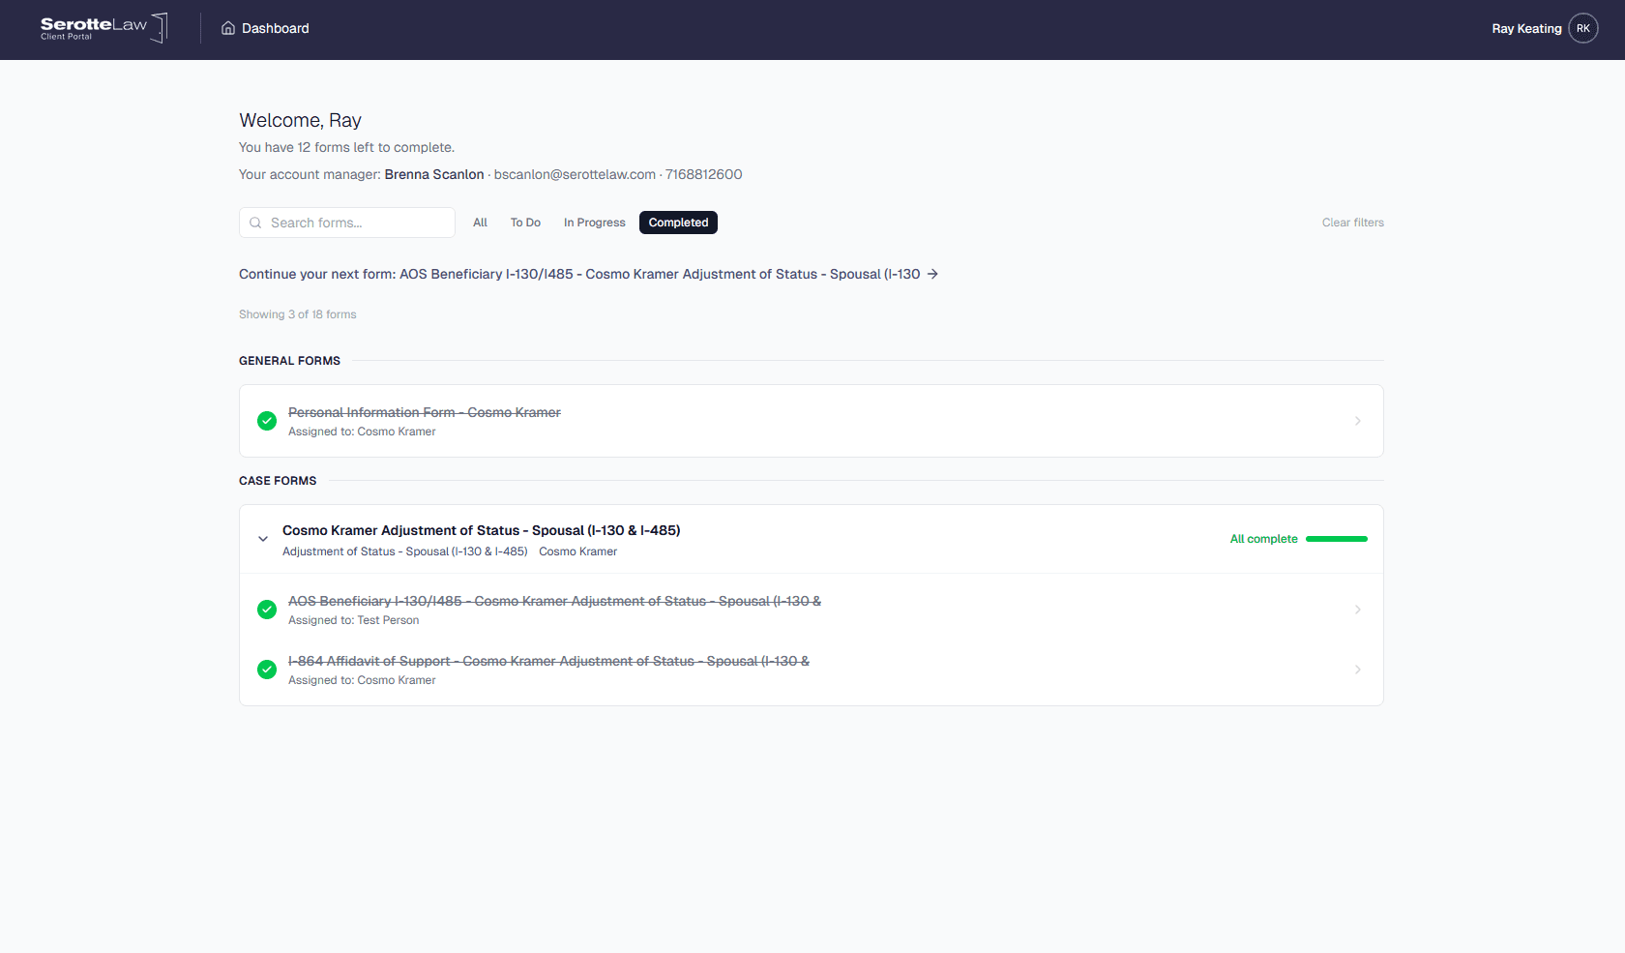
Task: Open Personal Information Form via right chevron
Action: (x=1357, y=421)
